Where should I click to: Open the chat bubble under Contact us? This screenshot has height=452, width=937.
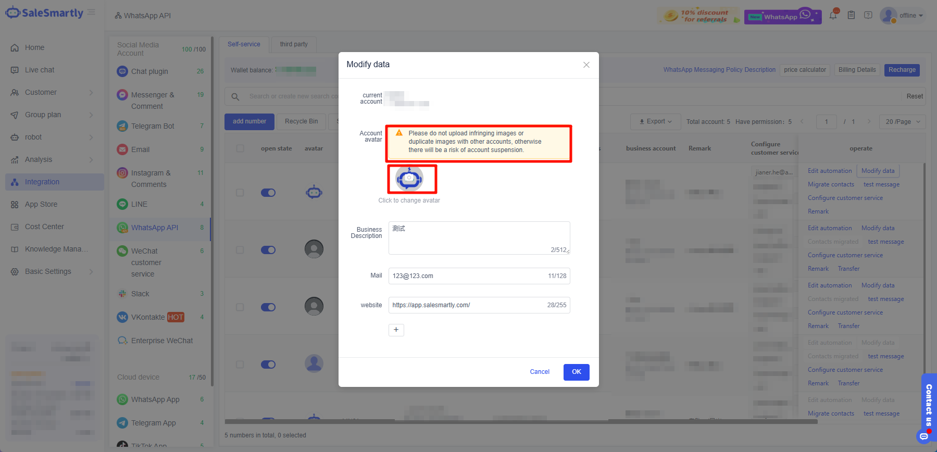click(924, 436)
